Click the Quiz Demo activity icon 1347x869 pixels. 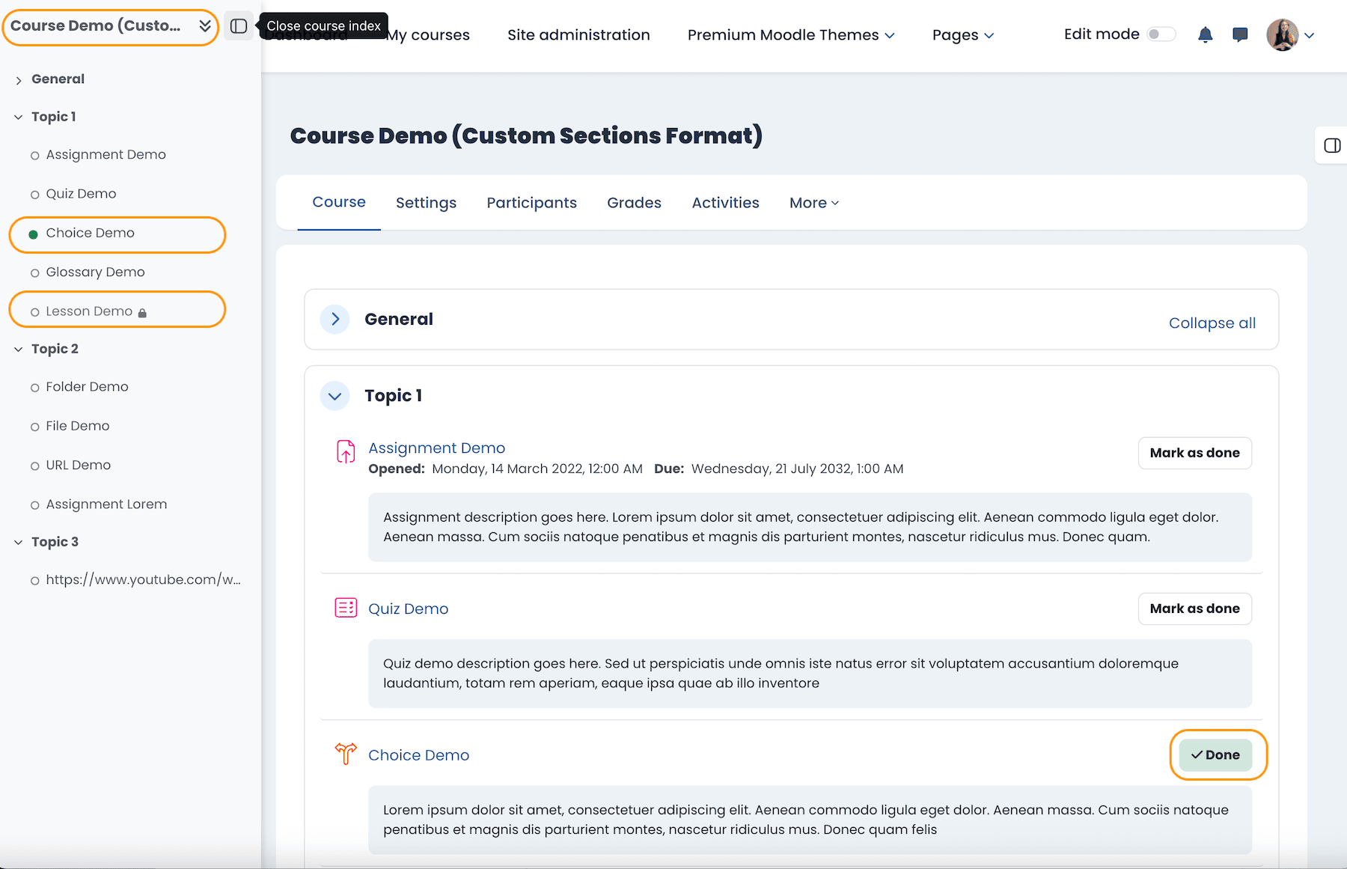click(345, 608)
